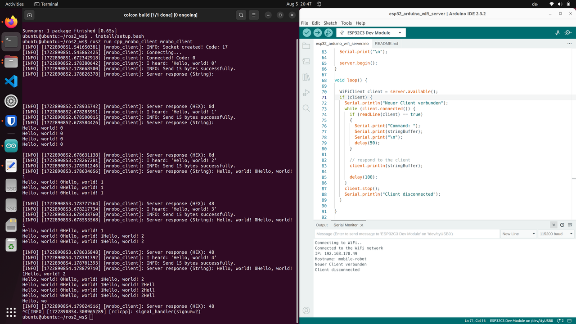Open the clock calendar Aug 5 20:47
576x324 pixels.
tap(299, 4)
